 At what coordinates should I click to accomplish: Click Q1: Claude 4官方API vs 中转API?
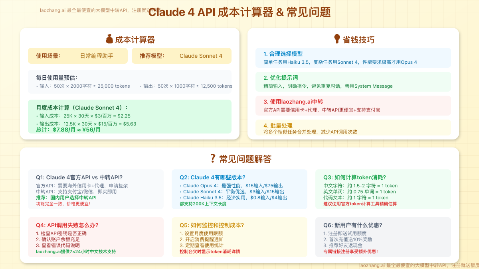(x=79, y=177)
